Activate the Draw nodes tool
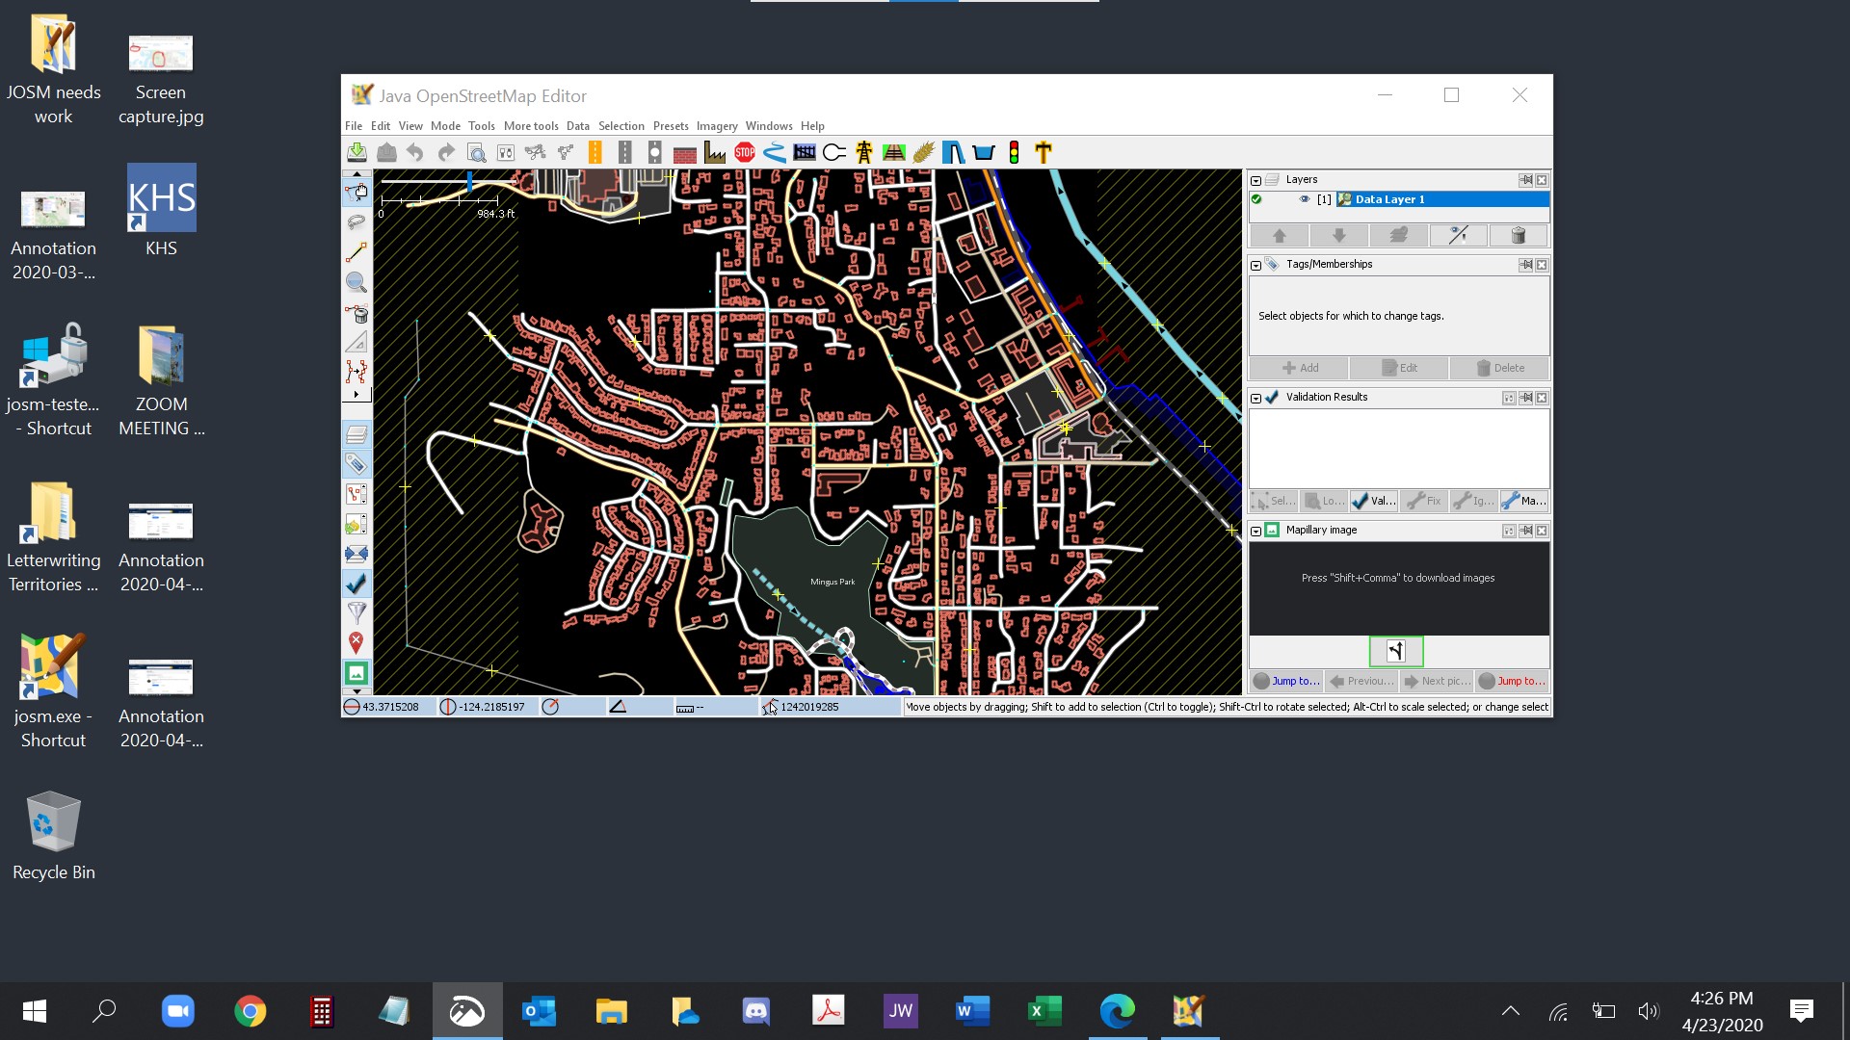The image size is (1850, 1040). click(357, 252)
